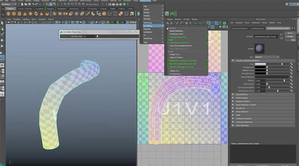
Task: Click the polygon plane shelf icon
Action: pos(30,14)
